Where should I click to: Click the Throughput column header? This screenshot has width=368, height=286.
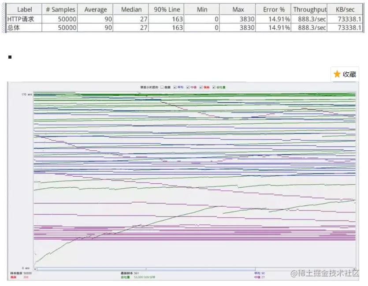pyautogui.click(x=309, y=9)
